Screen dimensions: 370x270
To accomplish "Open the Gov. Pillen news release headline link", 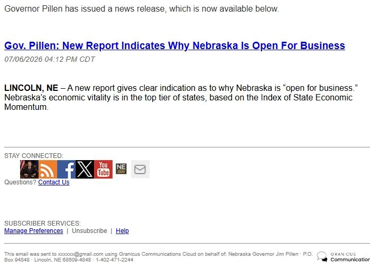I will 174,45.
